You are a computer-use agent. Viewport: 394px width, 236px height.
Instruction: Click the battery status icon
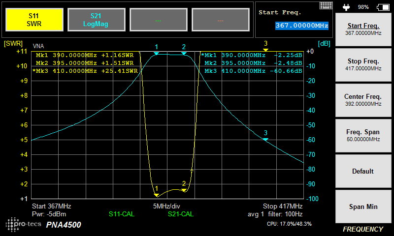pyautogui.click(x=382, y=7)
